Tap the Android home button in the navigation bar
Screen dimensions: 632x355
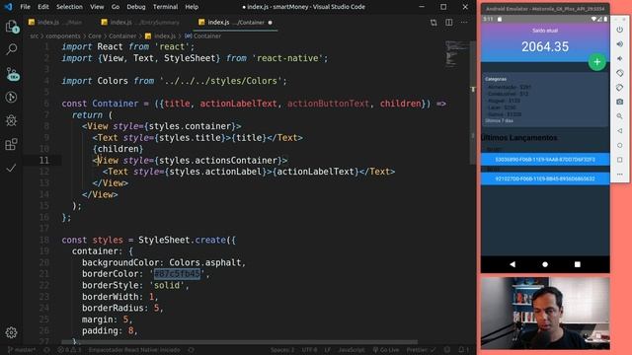click(x=545, y=264)
